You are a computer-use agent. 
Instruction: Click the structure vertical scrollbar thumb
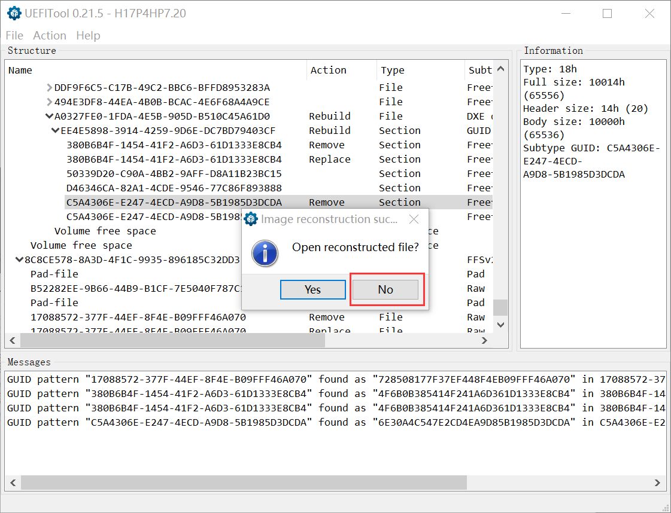pos(500,307)
